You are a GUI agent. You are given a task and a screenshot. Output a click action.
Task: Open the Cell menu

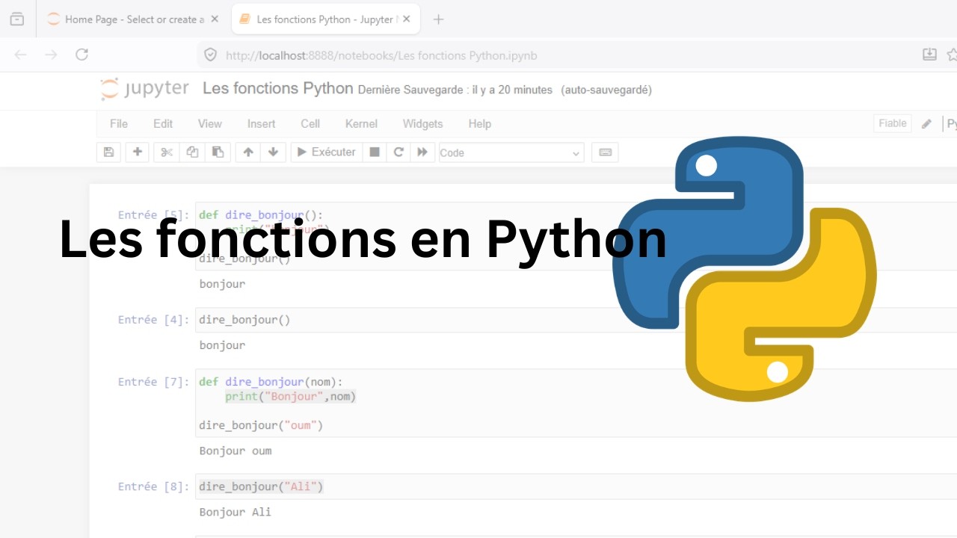point(310,124)
